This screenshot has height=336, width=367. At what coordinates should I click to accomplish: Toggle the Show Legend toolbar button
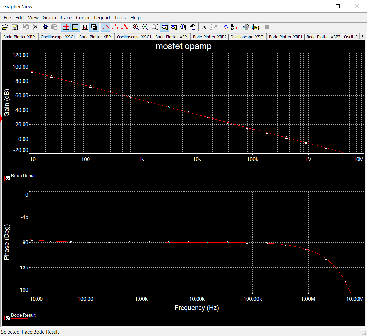tap(75, 27)
